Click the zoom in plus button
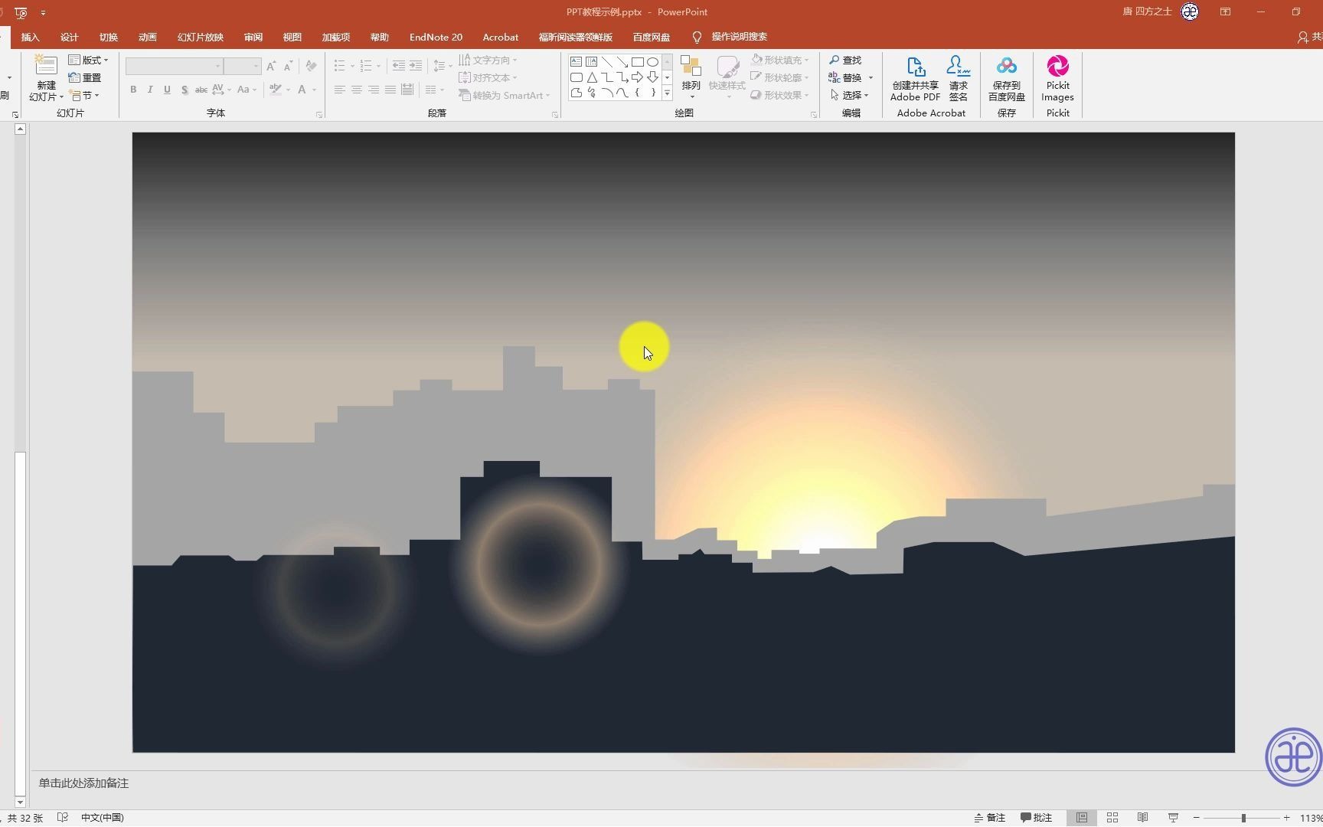 [x=1287, y=818]
